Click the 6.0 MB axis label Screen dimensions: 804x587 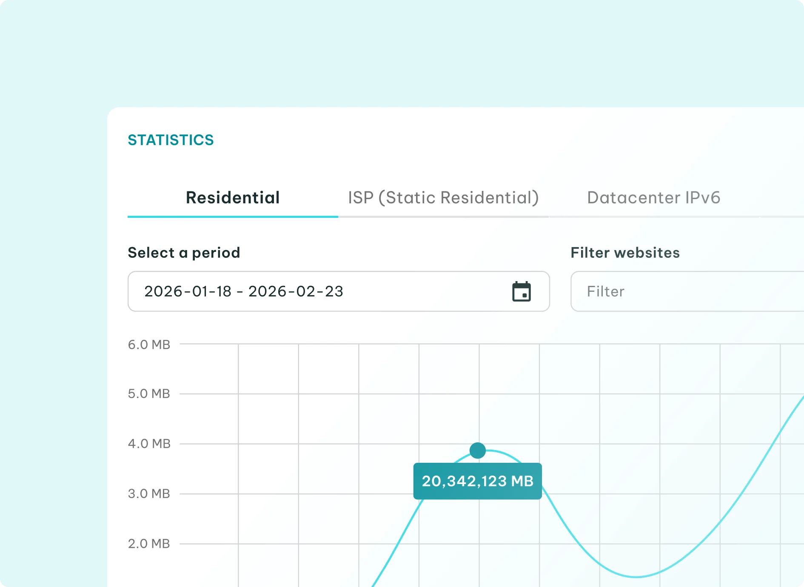pos(149,345)
